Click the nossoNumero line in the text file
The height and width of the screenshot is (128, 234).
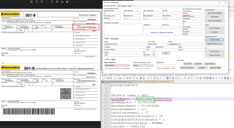pos(141,99)
